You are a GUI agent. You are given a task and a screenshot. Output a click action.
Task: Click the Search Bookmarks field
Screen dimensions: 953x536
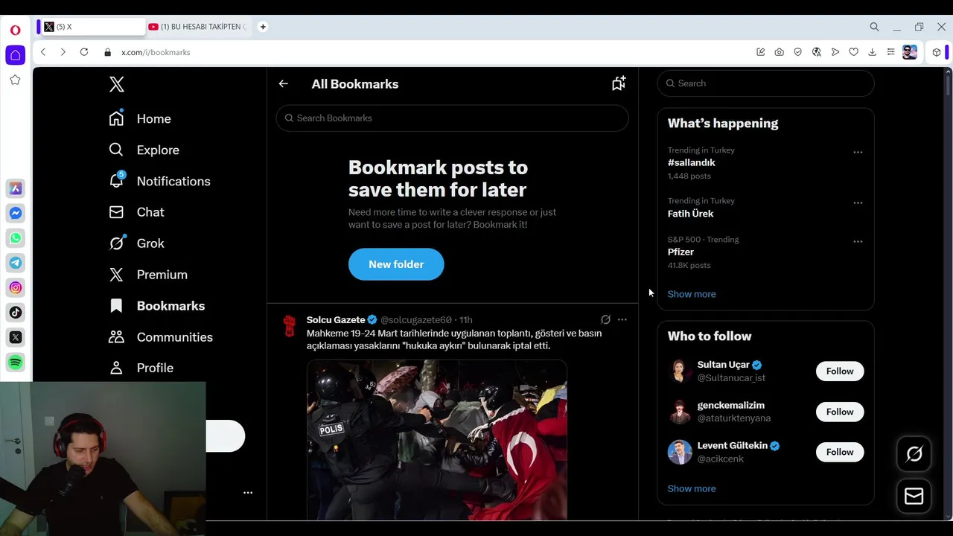click(x=452, y=118)
